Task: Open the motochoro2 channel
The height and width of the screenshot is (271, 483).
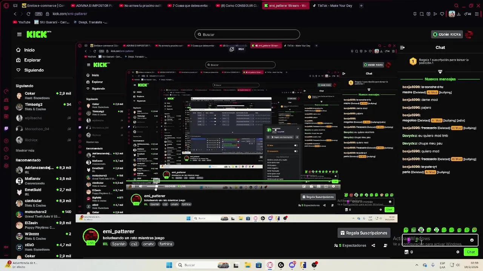Action: pyautogui.click(x=43, y=214)
